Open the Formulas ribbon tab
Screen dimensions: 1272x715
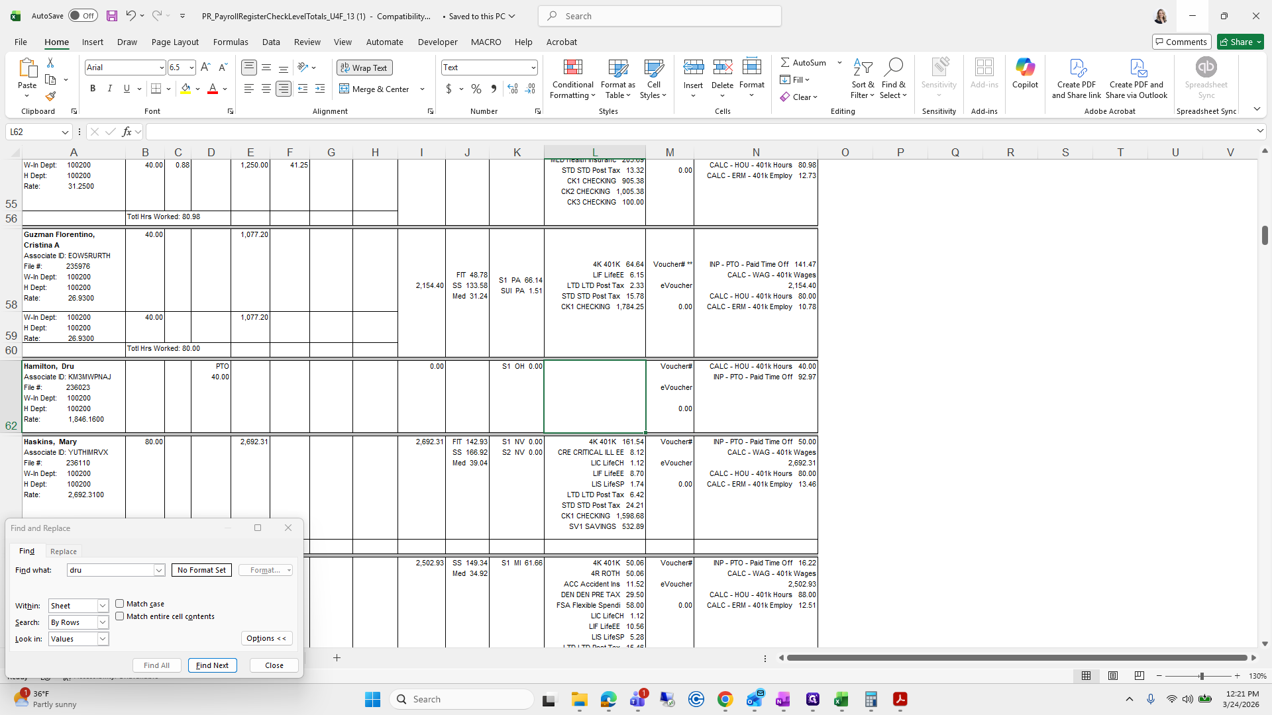[x=231, y=42]
